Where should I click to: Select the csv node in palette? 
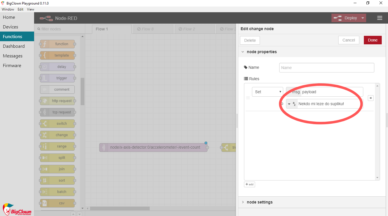coord(57,203)
